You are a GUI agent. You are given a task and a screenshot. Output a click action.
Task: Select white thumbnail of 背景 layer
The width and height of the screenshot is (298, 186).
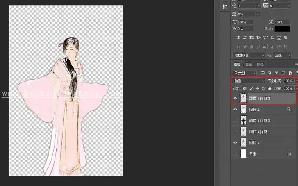point(243,153)
